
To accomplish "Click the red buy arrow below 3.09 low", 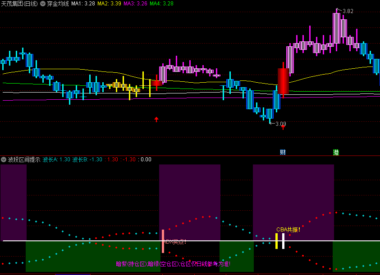I will click(x=283, y=127).
